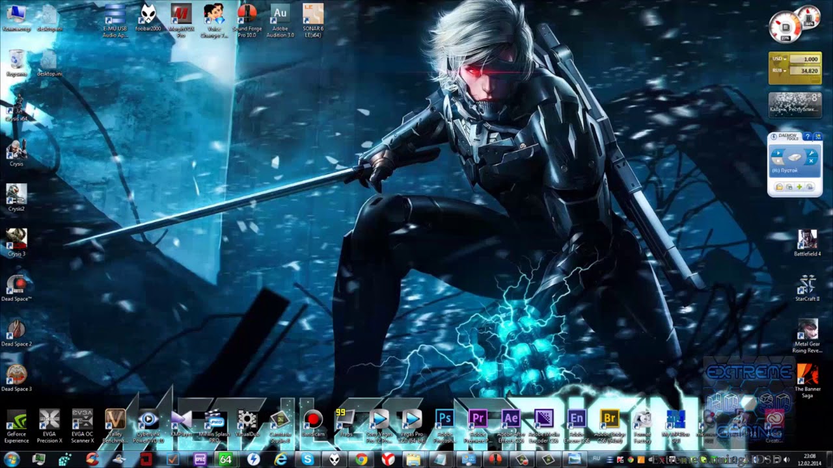Click the taskbar clock showing 23:08
This screenshot has height=468, width=833.
tap(810, 460)
